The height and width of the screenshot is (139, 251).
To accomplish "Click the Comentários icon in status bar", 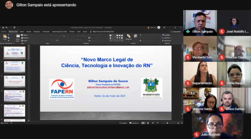I will point(134,123).
